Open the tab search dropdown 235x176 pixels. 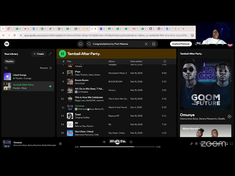[x=3, y=29]
